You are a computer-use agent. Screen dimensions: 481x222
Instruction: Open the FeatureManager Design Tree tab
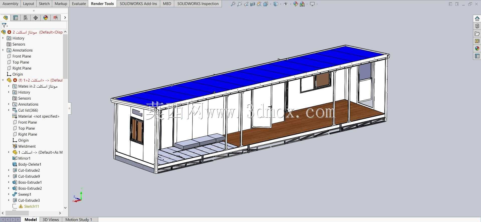click(x=6, y=18)
